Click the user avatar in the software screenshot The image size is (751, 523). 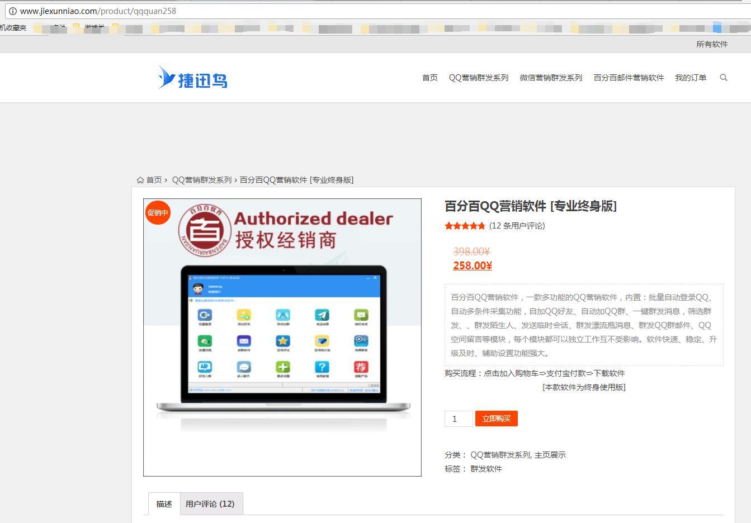pos(197,288)
